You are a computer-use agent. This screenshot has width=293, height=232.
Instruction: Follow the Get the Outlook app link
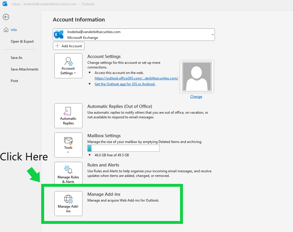coord(125,84)
